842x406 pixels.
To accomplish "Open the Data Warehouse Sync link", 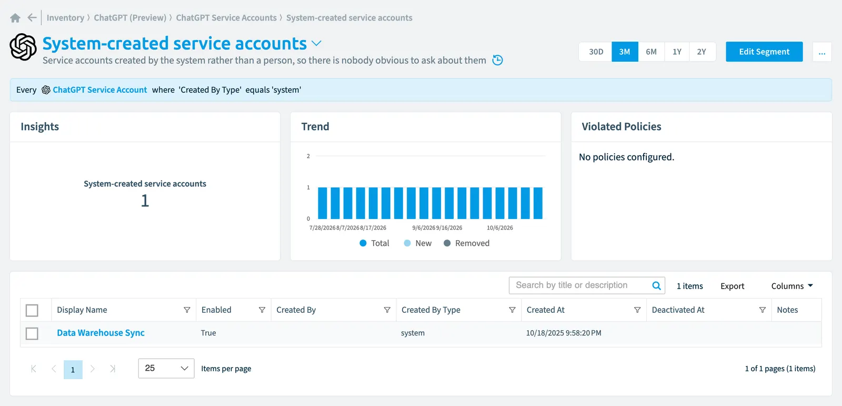I will coord(101,333).
